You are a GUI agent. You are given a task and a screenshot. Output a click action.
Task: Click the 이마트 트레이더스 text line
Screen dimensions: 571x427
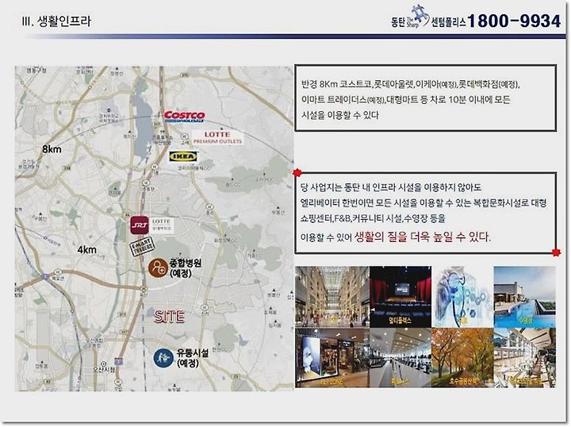[406, 99]
